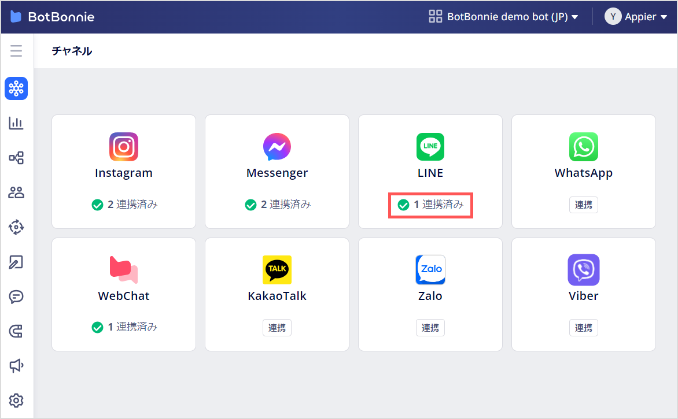Open the hamburger menu in sidebar
This screenshot has height=419, width=678.
click(16, 51)
